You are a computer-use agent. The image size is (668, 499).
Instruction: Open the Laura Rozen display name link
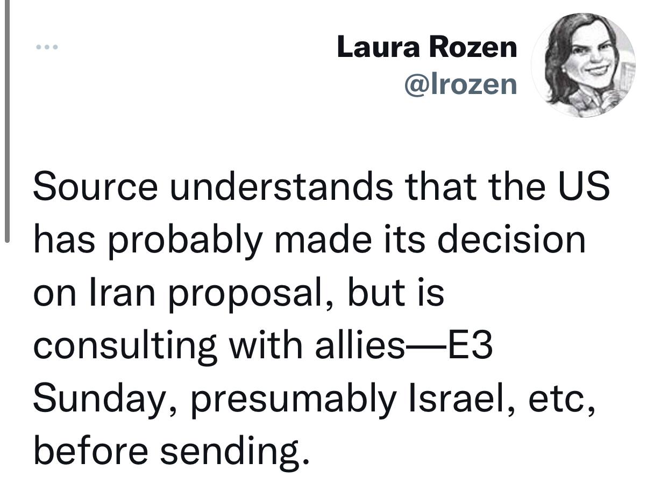[x=427, y=47]
